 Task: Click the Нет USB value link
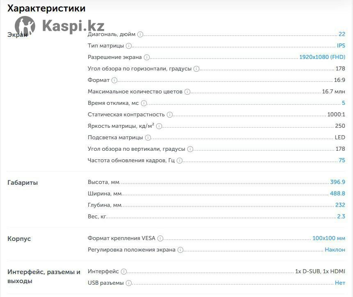tap(340, 283)
